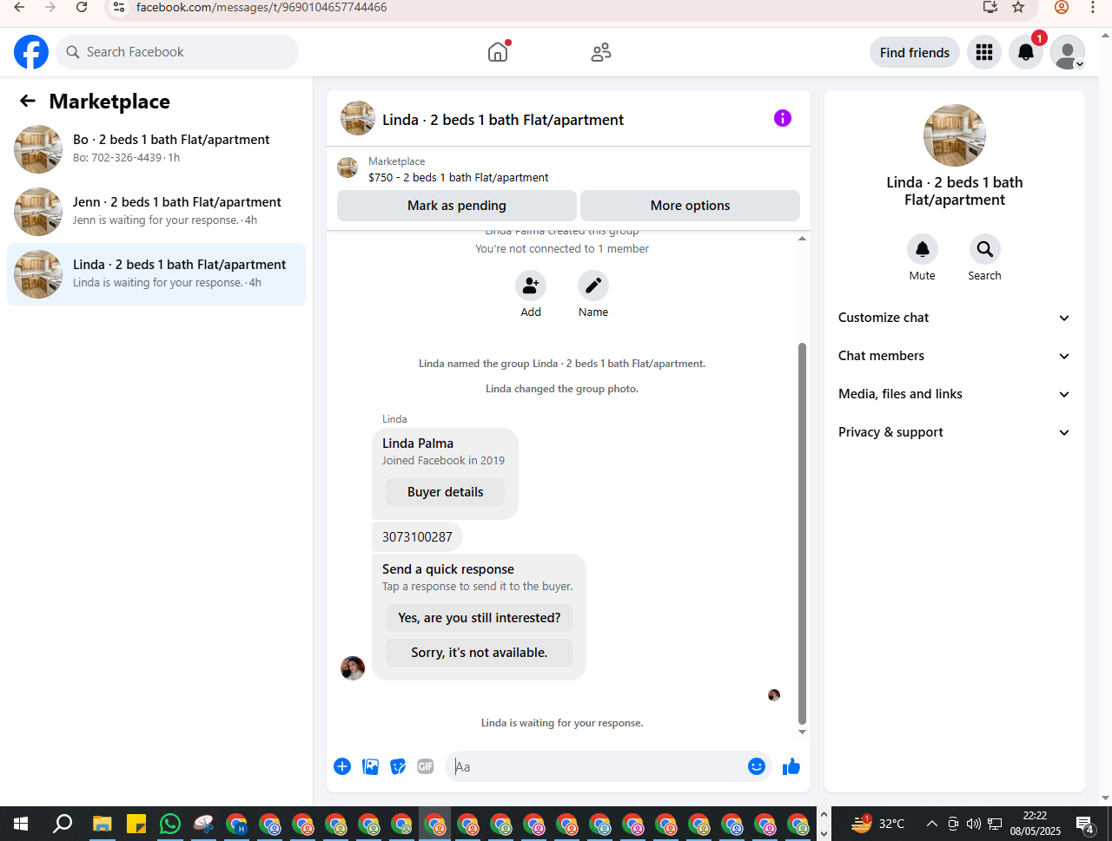1112x841 pixels.
Task: Open the Chrome profile icon
Action: pyautogui.click(x=1062, y=7)
